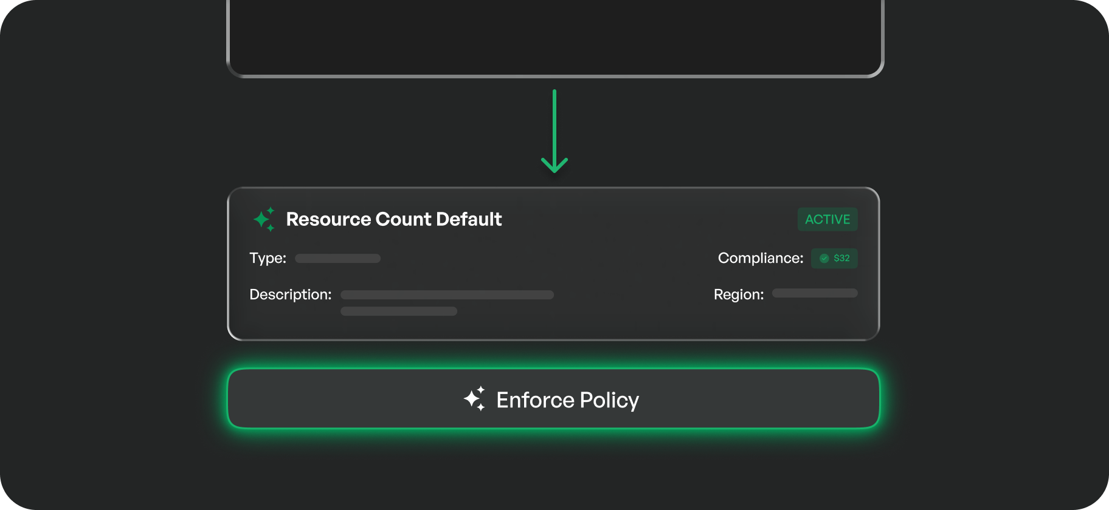The height and width of the screenshot is (510, 1109).
Task: Click the Description: field label
Action: click(290, 294)
